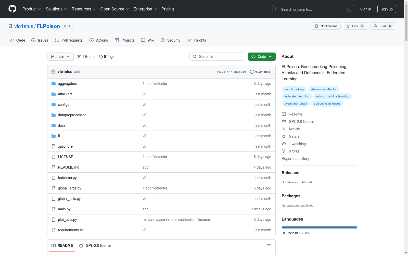Viewport: 408px width, 255px height.
Task: Go to GitHub homepage via Octocat logo
Action: (12, 9)
